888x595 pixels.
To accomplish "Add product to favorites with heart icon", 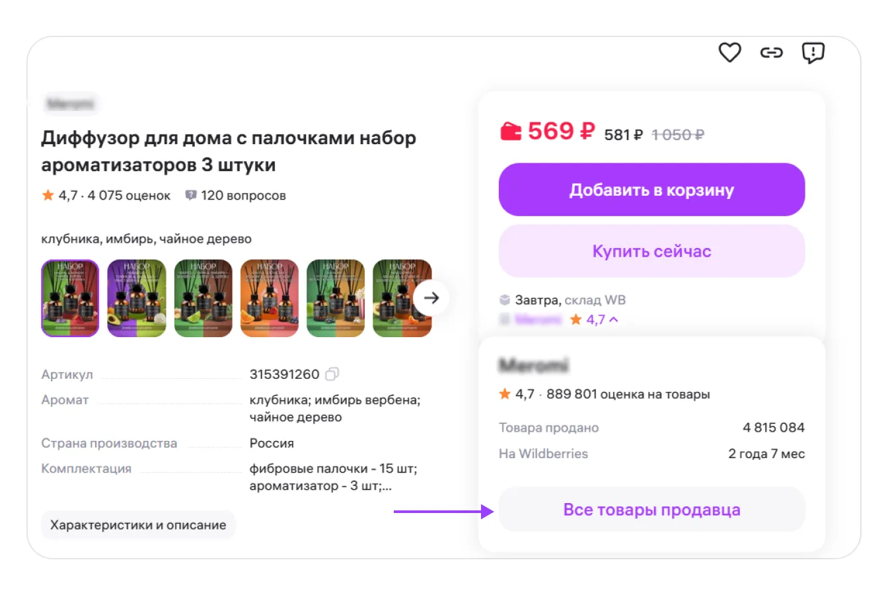I will pyautogui.click(x=729, y=52).
